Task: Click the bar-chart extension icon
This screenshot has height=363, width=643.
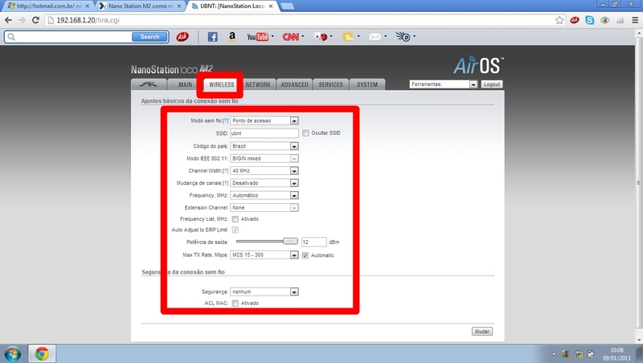Action: (x=620, y=20)
